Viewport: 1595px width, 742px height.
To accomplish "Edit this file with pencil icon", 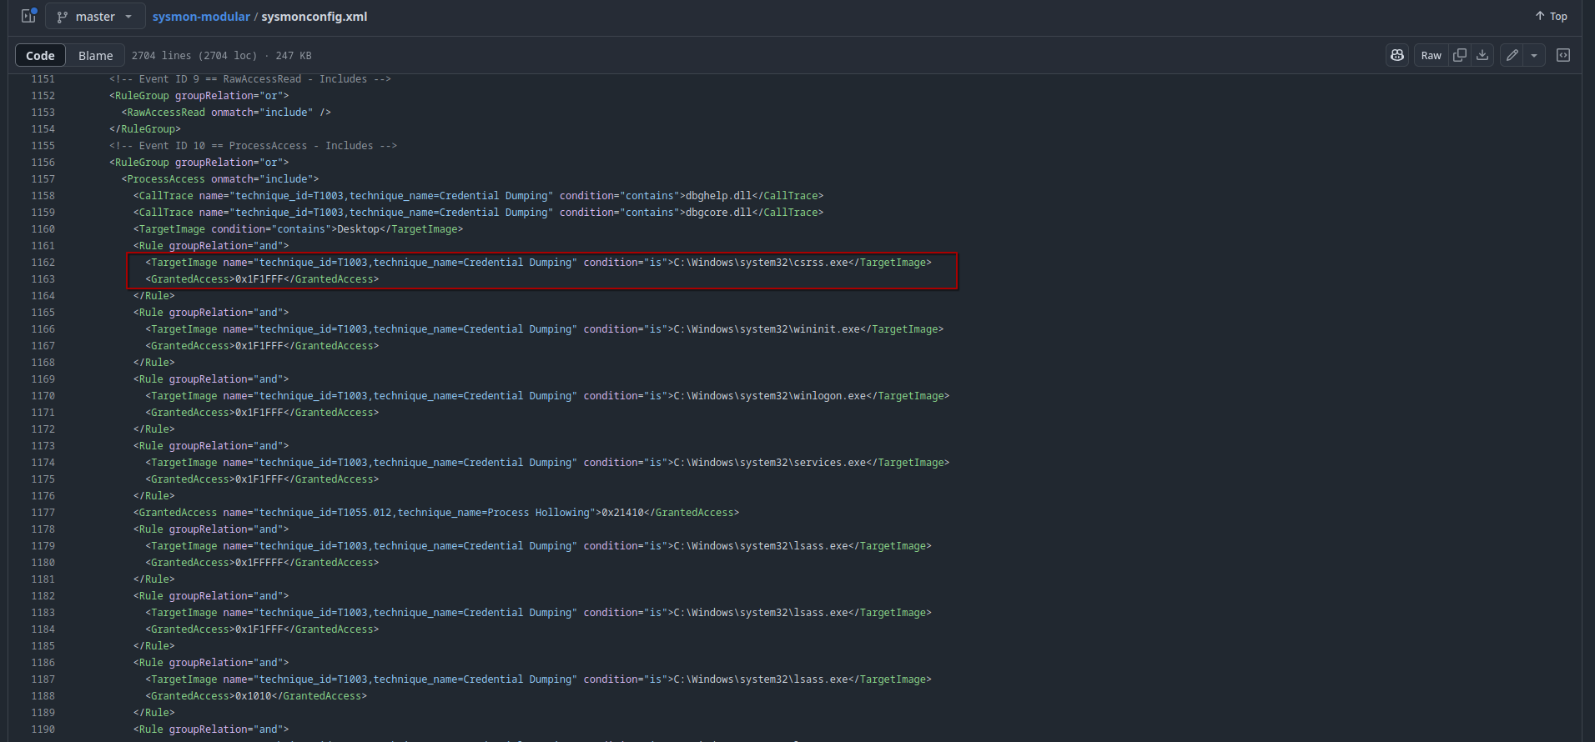I will [x=1512, y=55].
